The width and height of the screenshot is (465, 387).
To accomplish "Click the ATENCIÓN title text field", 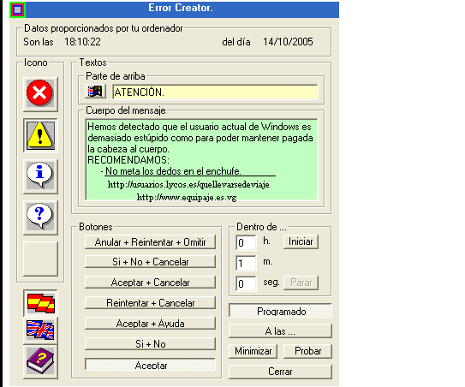I will pyautogui.click(x=215, y=92).
